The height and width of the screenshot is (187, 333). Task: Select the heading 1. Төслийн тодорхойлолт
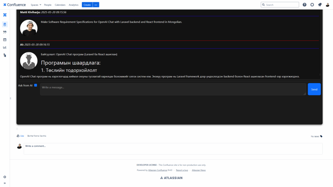coord(69,70)
